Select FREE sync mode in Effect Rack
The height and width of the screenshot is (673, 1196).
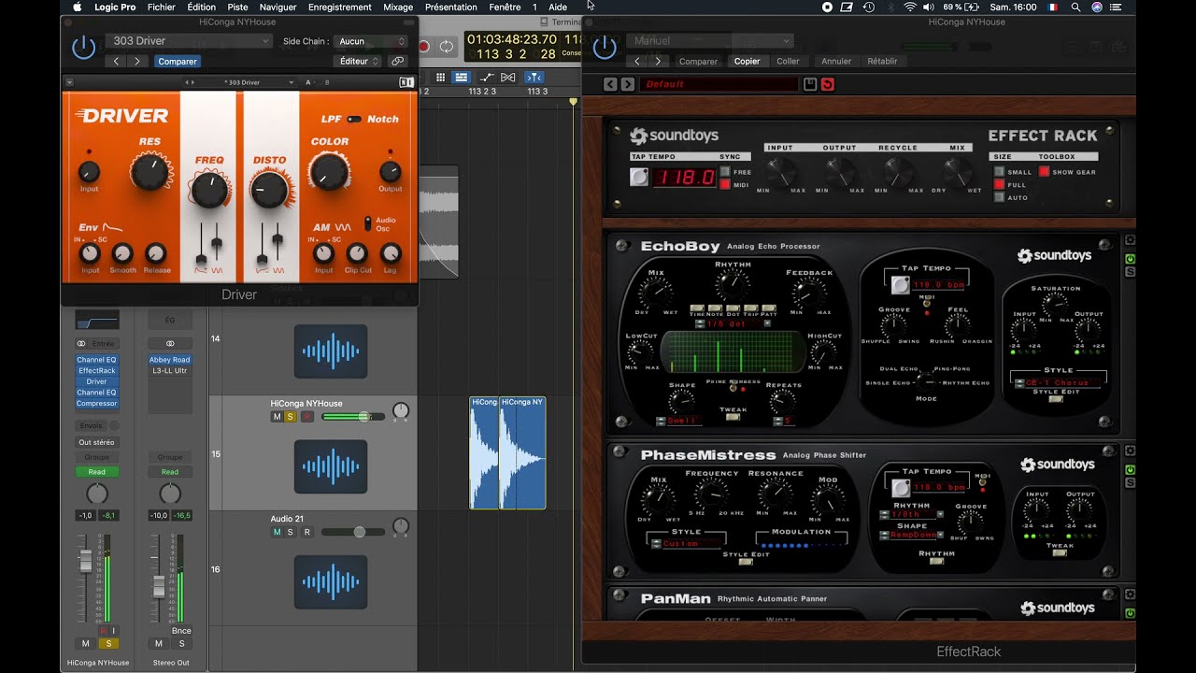[725, 172]
